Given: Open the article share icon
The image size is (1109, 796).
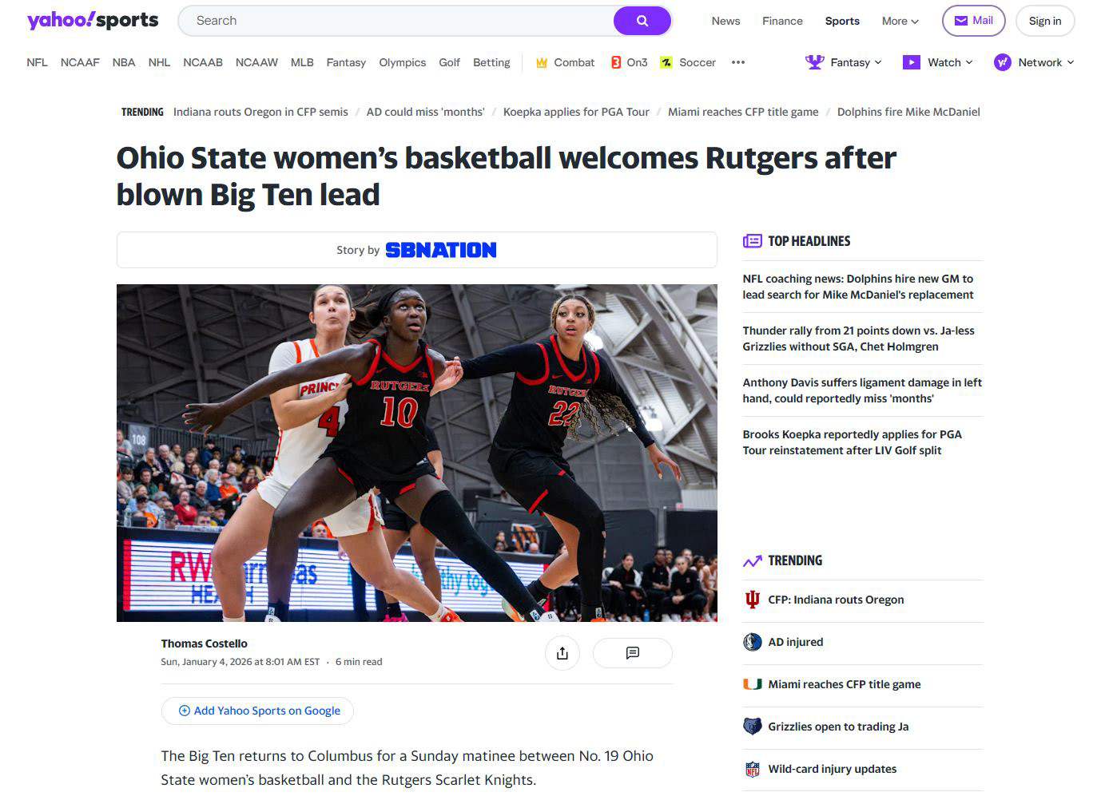Looking at the screenshot, I should (x=562, y=653).
